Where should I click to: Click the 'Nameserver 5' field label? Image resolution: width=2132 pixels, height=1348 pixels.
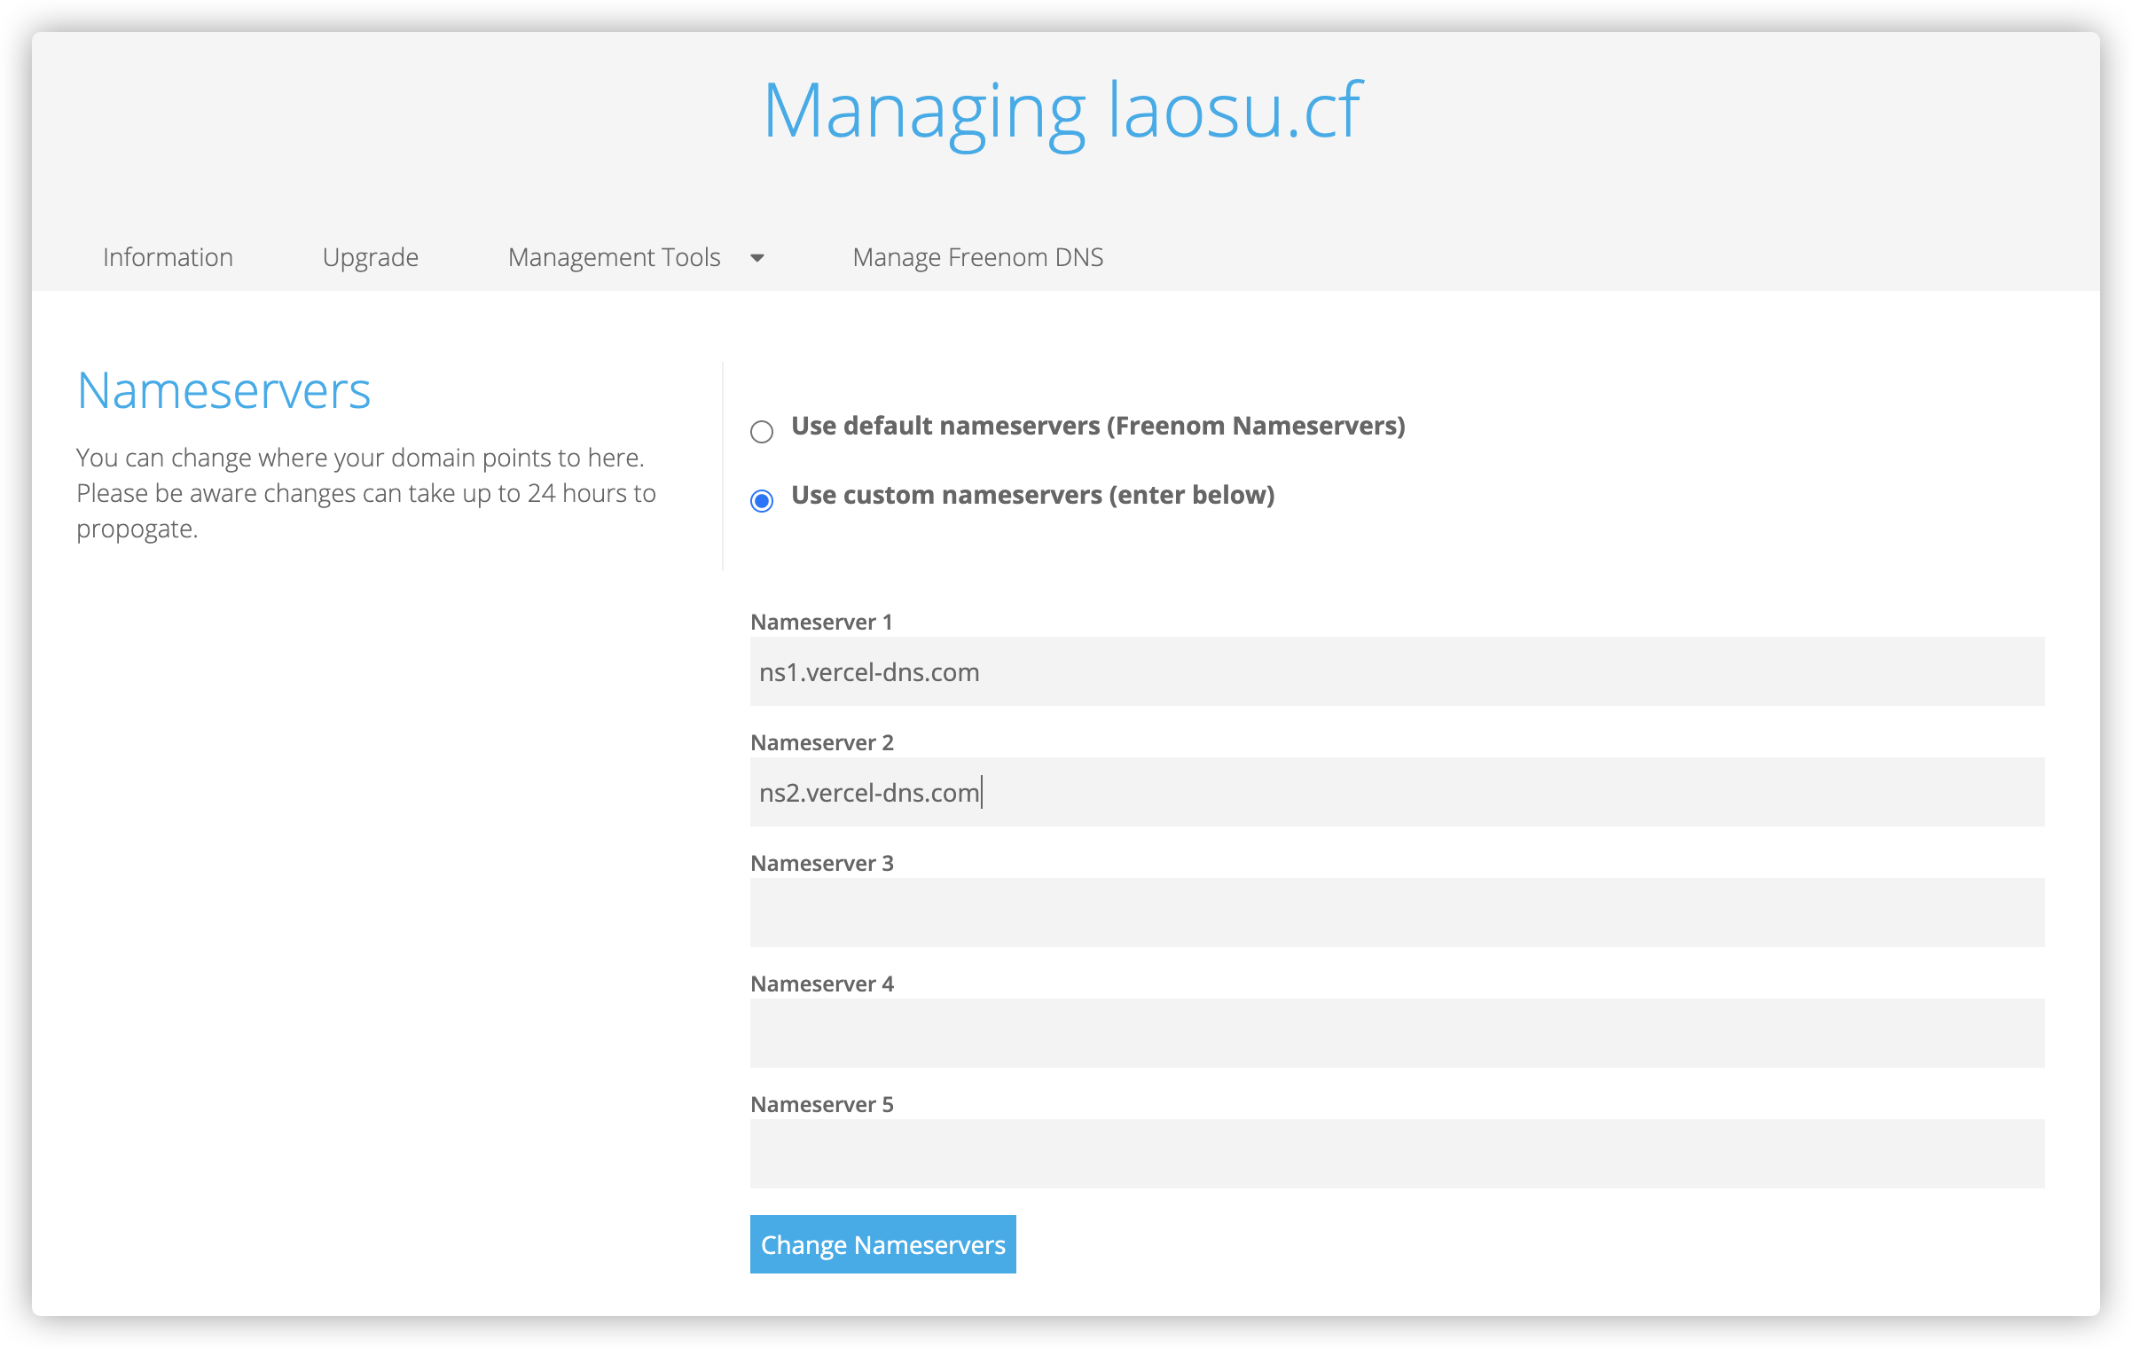click(821, 1104)
